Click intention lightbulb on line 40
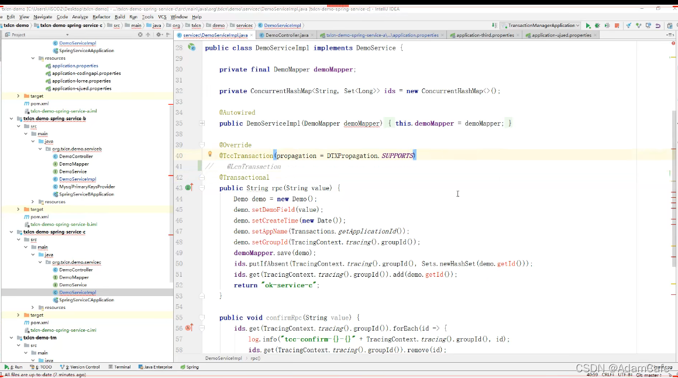This screenshot has width=678, height=378. point(209,154)
